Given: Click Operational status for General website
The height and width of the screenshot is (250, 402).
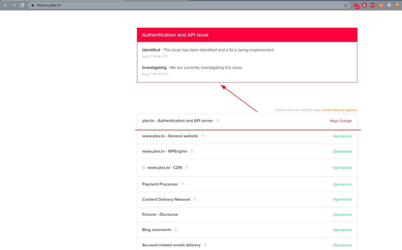Looking at the screenshot, I should point(342,136).
